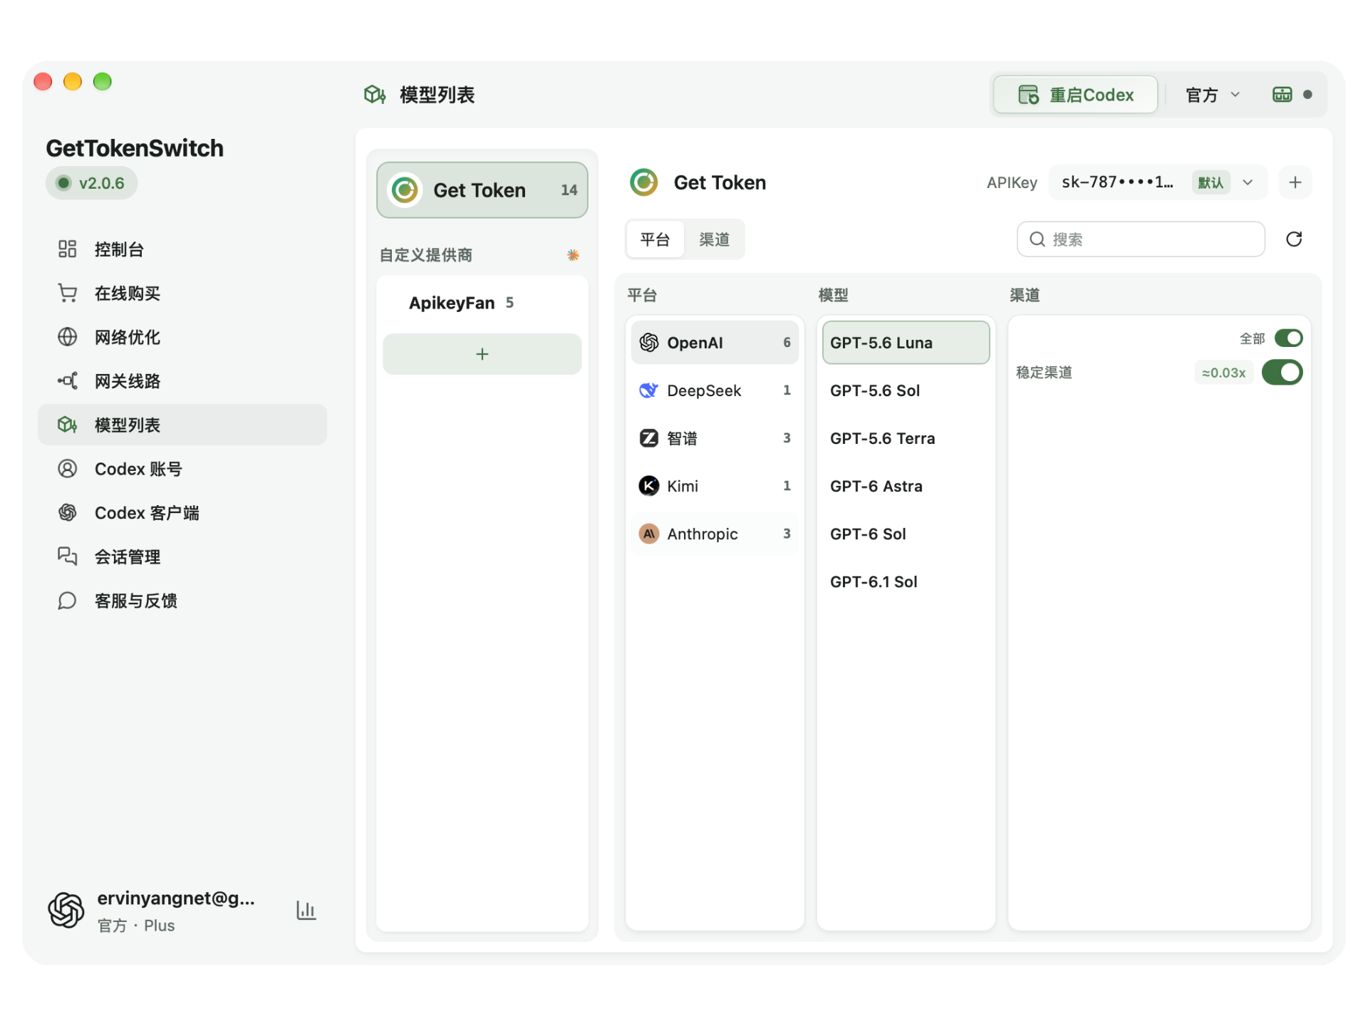Select the Anthropic platform row
This screenshot has width=1368, height=1026.
point(715,534)
